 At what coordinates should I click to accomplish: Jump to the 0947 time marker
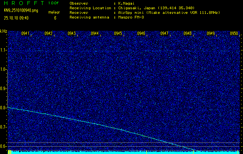point(165,33)
